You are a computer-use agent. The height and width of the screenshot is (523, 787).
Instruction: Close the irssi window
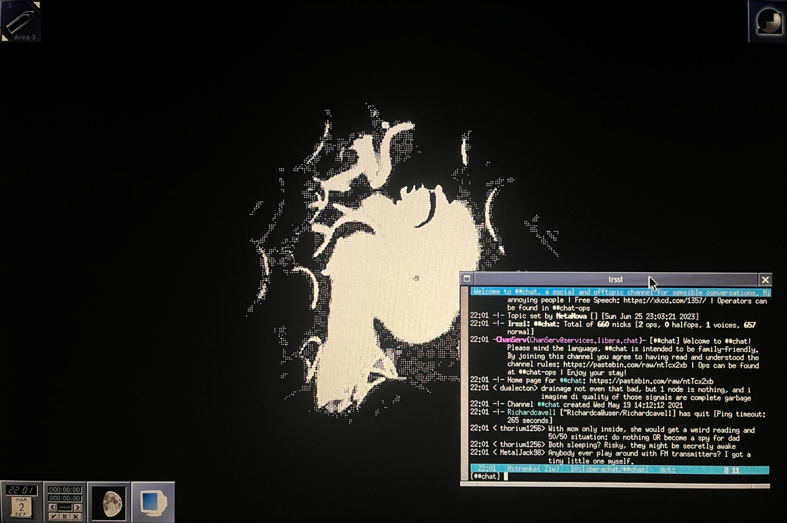(765, 280)
